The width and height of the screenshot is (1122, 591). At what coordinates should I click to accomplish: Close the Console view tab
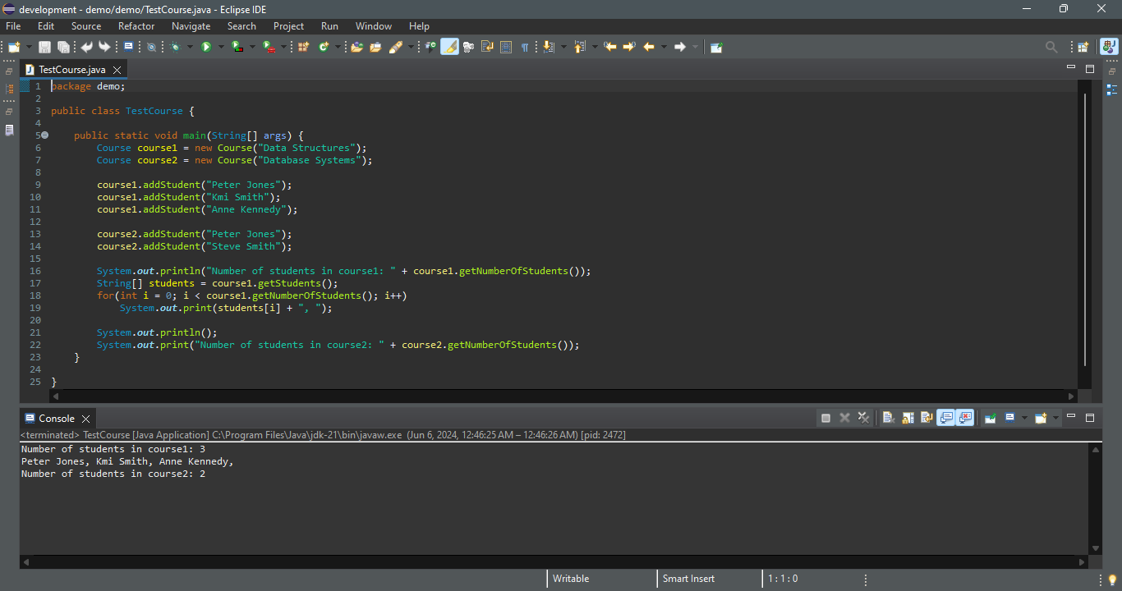pyautogui.click(x=85, y=419)
